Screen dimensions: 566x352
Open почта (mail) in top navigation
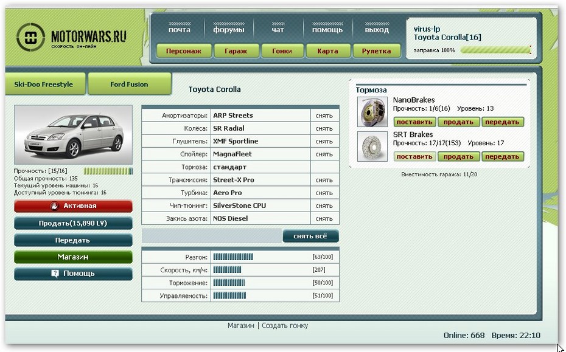[x=180, y=30]
